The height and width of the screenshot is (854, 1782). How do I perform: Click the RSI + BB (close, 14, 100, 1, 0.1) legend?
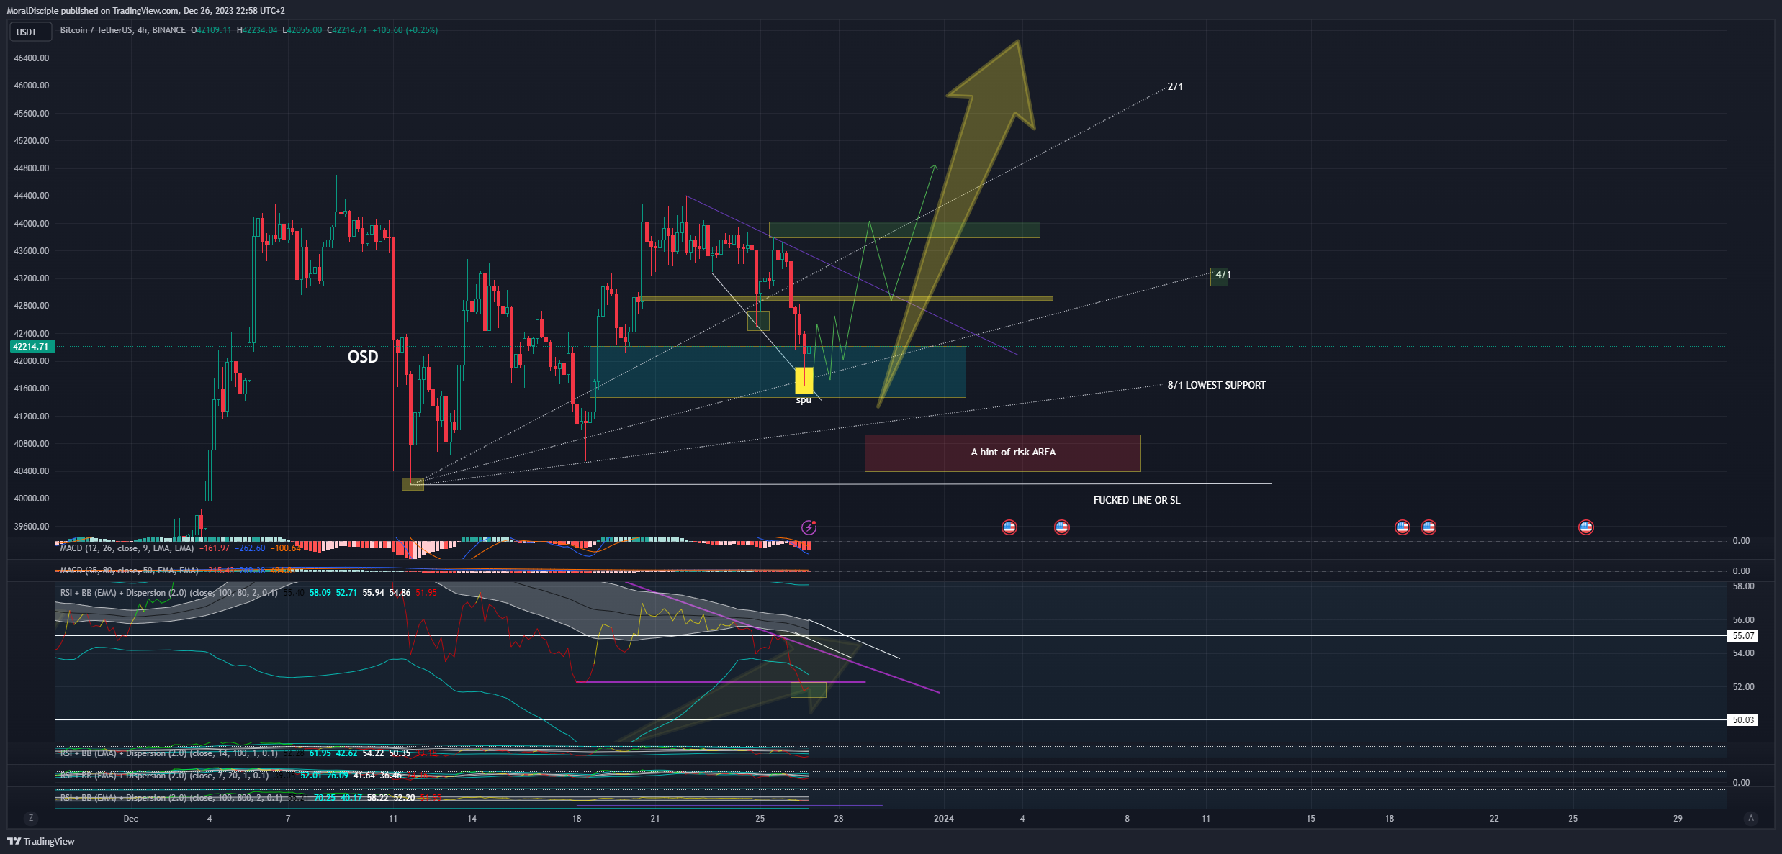click(x=169, y=753)
